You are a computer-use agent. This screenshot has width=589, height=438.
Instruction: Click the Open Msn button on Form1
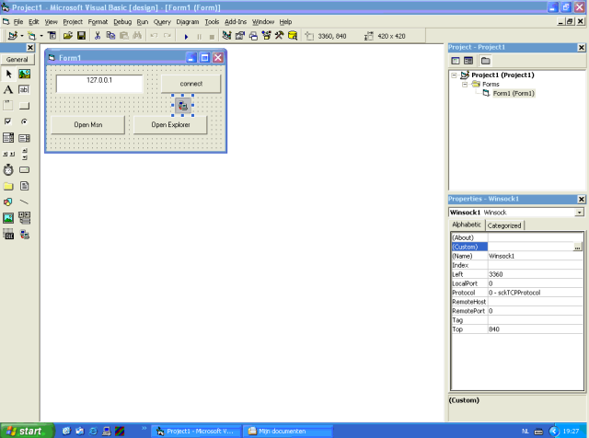point(88,125)
